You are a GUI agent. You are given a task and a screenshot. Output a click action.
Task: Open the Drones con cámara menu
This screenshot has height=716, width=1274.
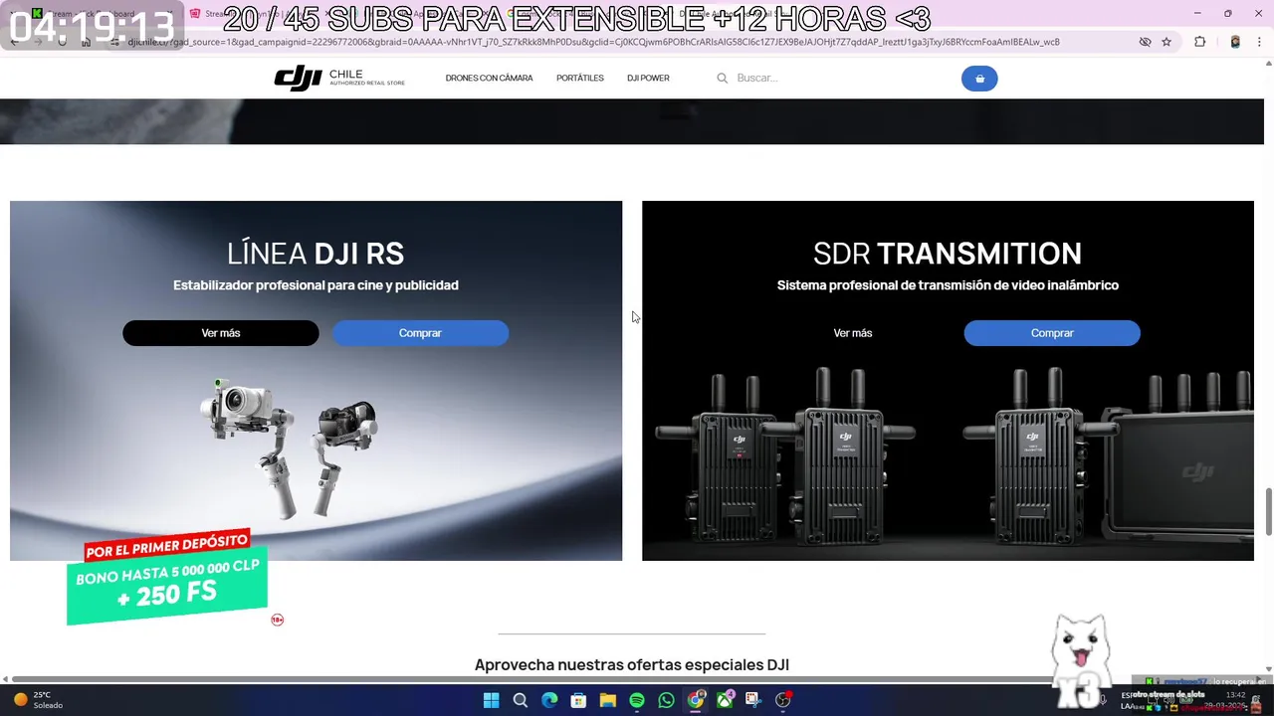(489, 78)
